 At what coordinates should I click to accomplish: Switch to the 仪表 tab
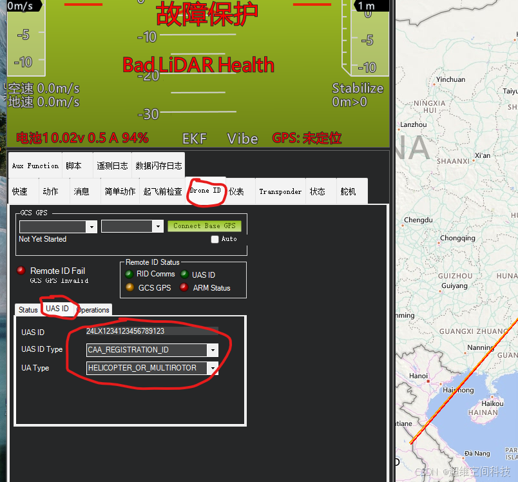coord(240,191)
